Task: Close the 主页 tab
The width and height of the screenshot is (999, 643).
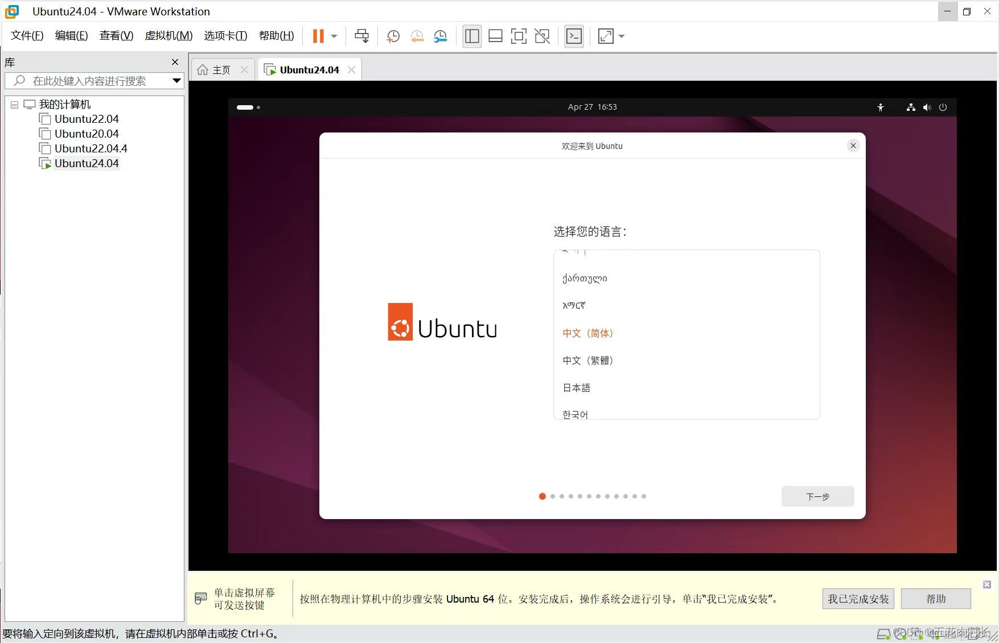Action: (244, 69)
